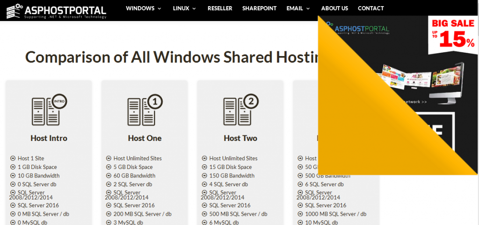Click the Host Intro server icon

[x=49, y=110]
